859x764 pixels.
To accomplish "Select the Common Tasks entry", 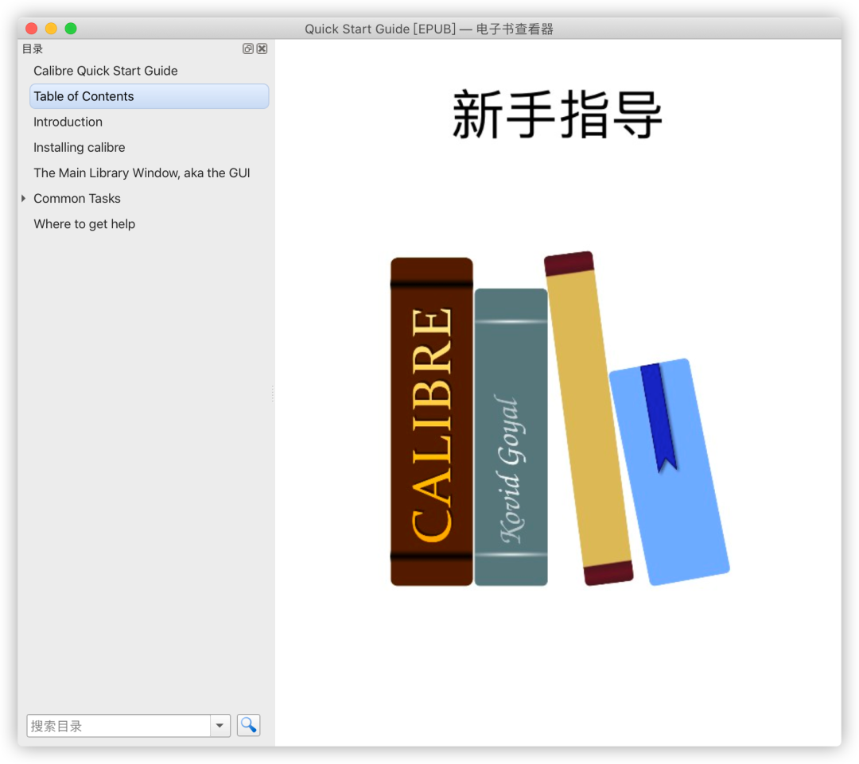I will click(77, 198).
